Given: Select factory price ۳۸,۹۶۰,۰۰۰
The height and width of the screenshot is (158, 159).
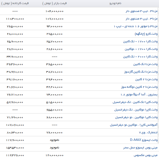Looking at the screenshot, I should (x=15, y=72).
